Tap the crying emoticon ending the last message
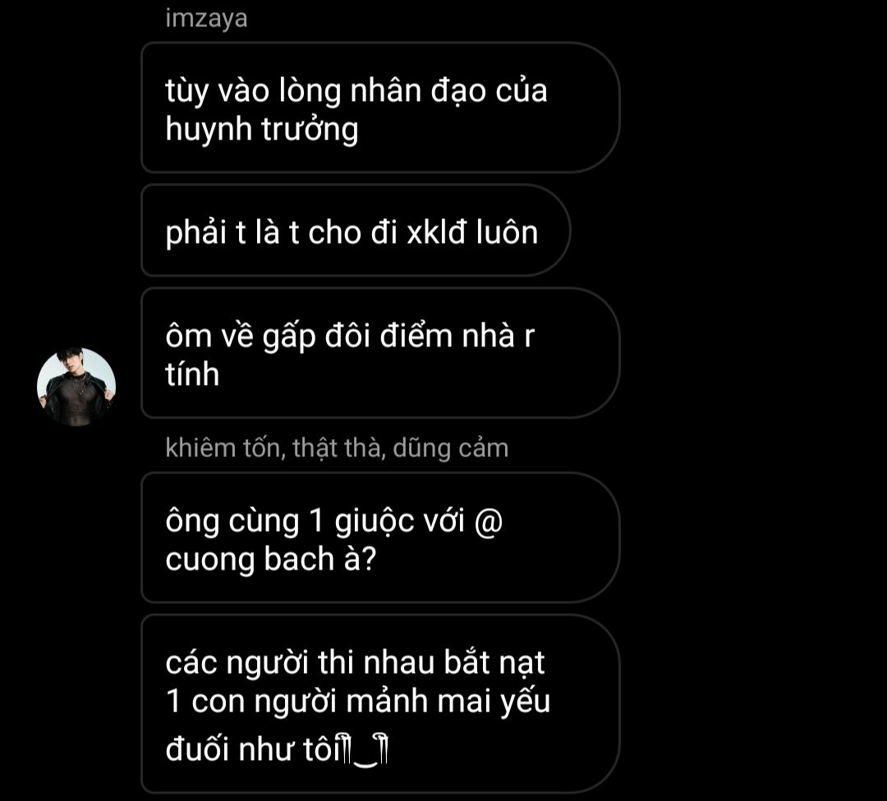Image resolution: width=887 pixels, height=801 pixels. (366, 751)
